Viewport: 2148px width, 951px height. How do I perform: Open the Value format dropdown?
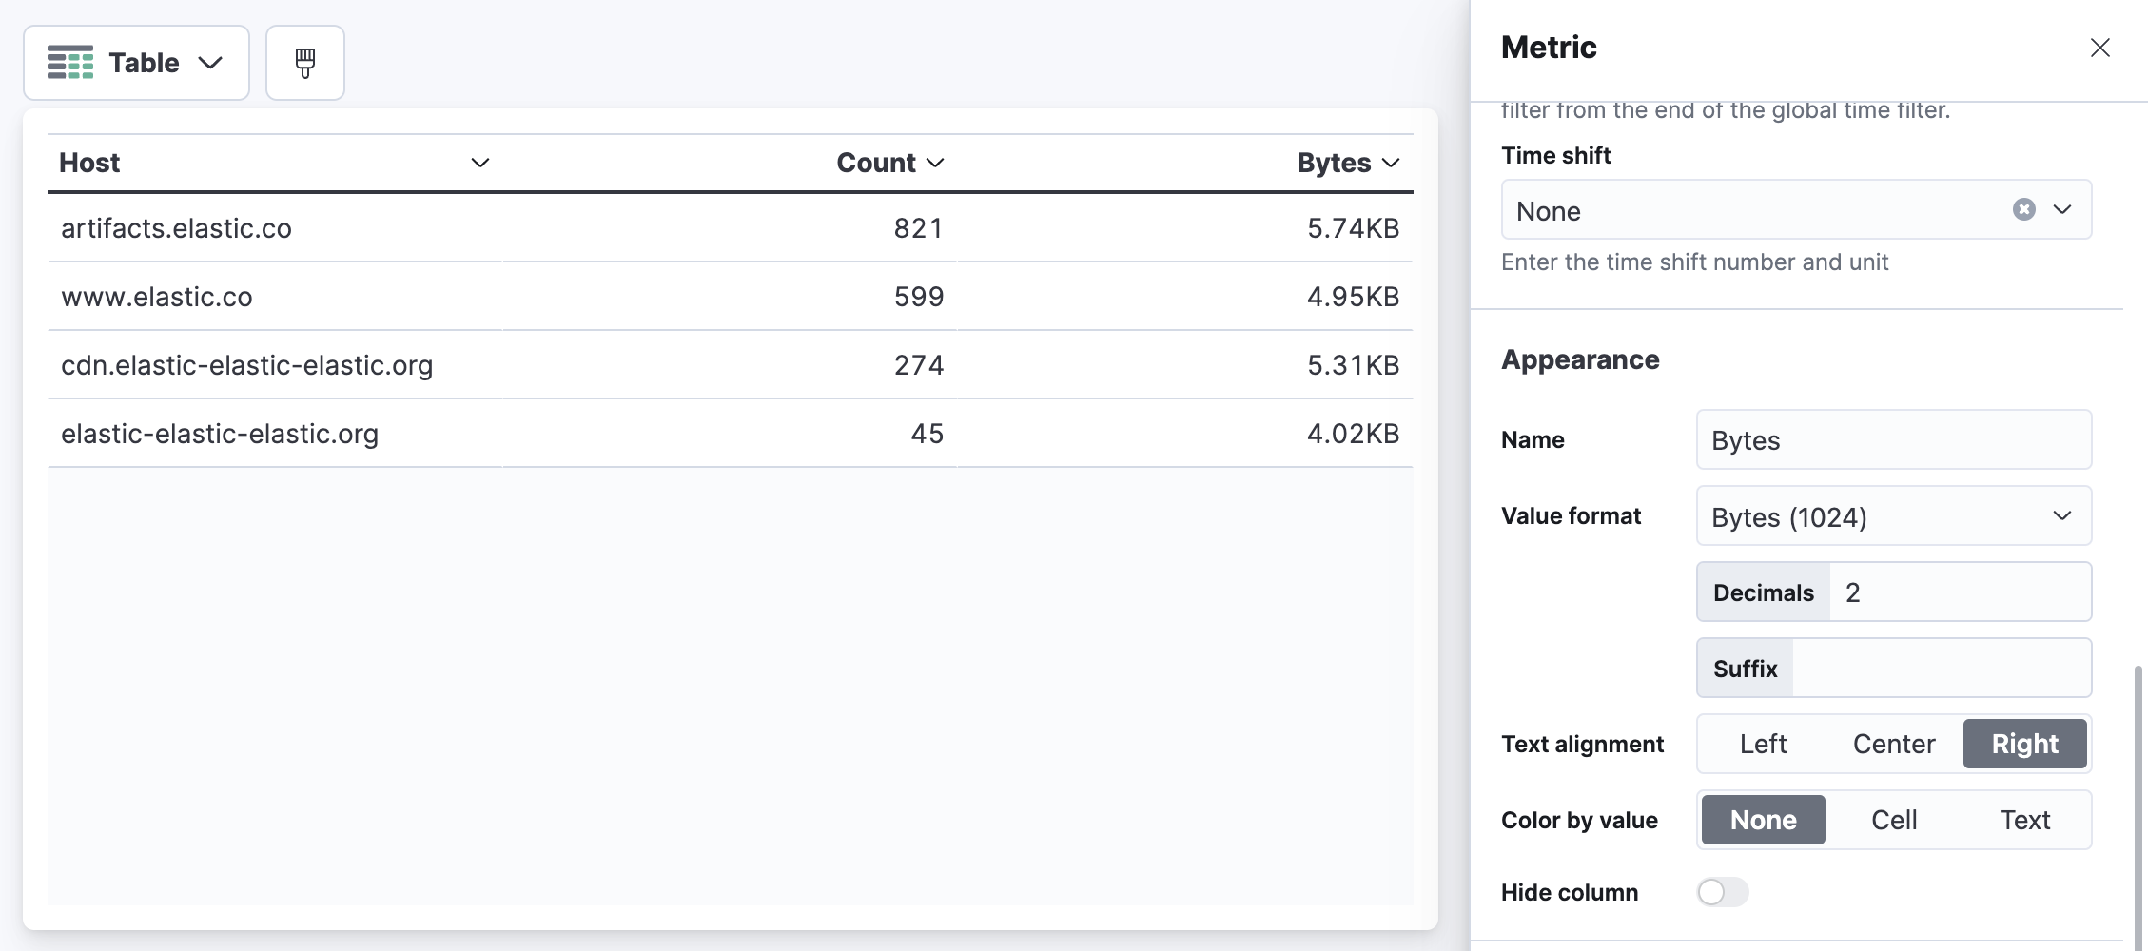coord(1894,515)
